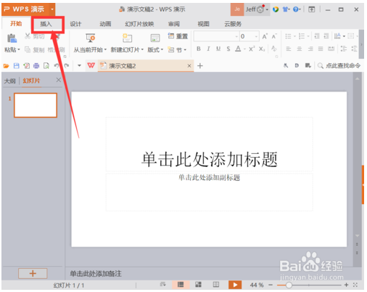Screen dimensions: 367x292
Task: Toggle Bold formatting
Action: 199,49
